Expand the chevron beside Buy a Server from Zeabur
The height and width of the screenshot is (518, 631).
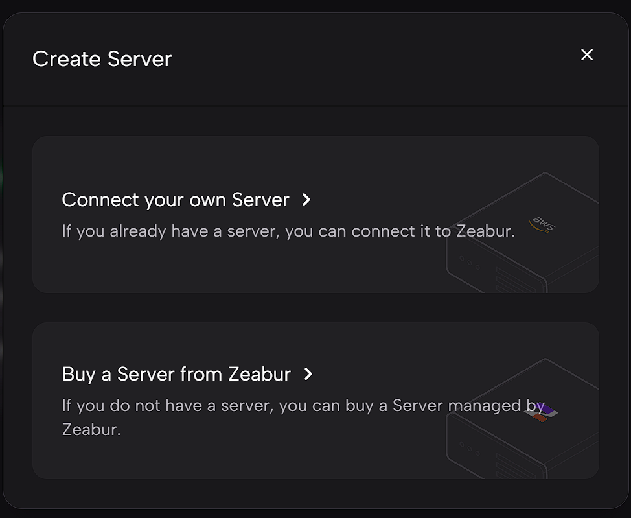click(x=308, y=374)
